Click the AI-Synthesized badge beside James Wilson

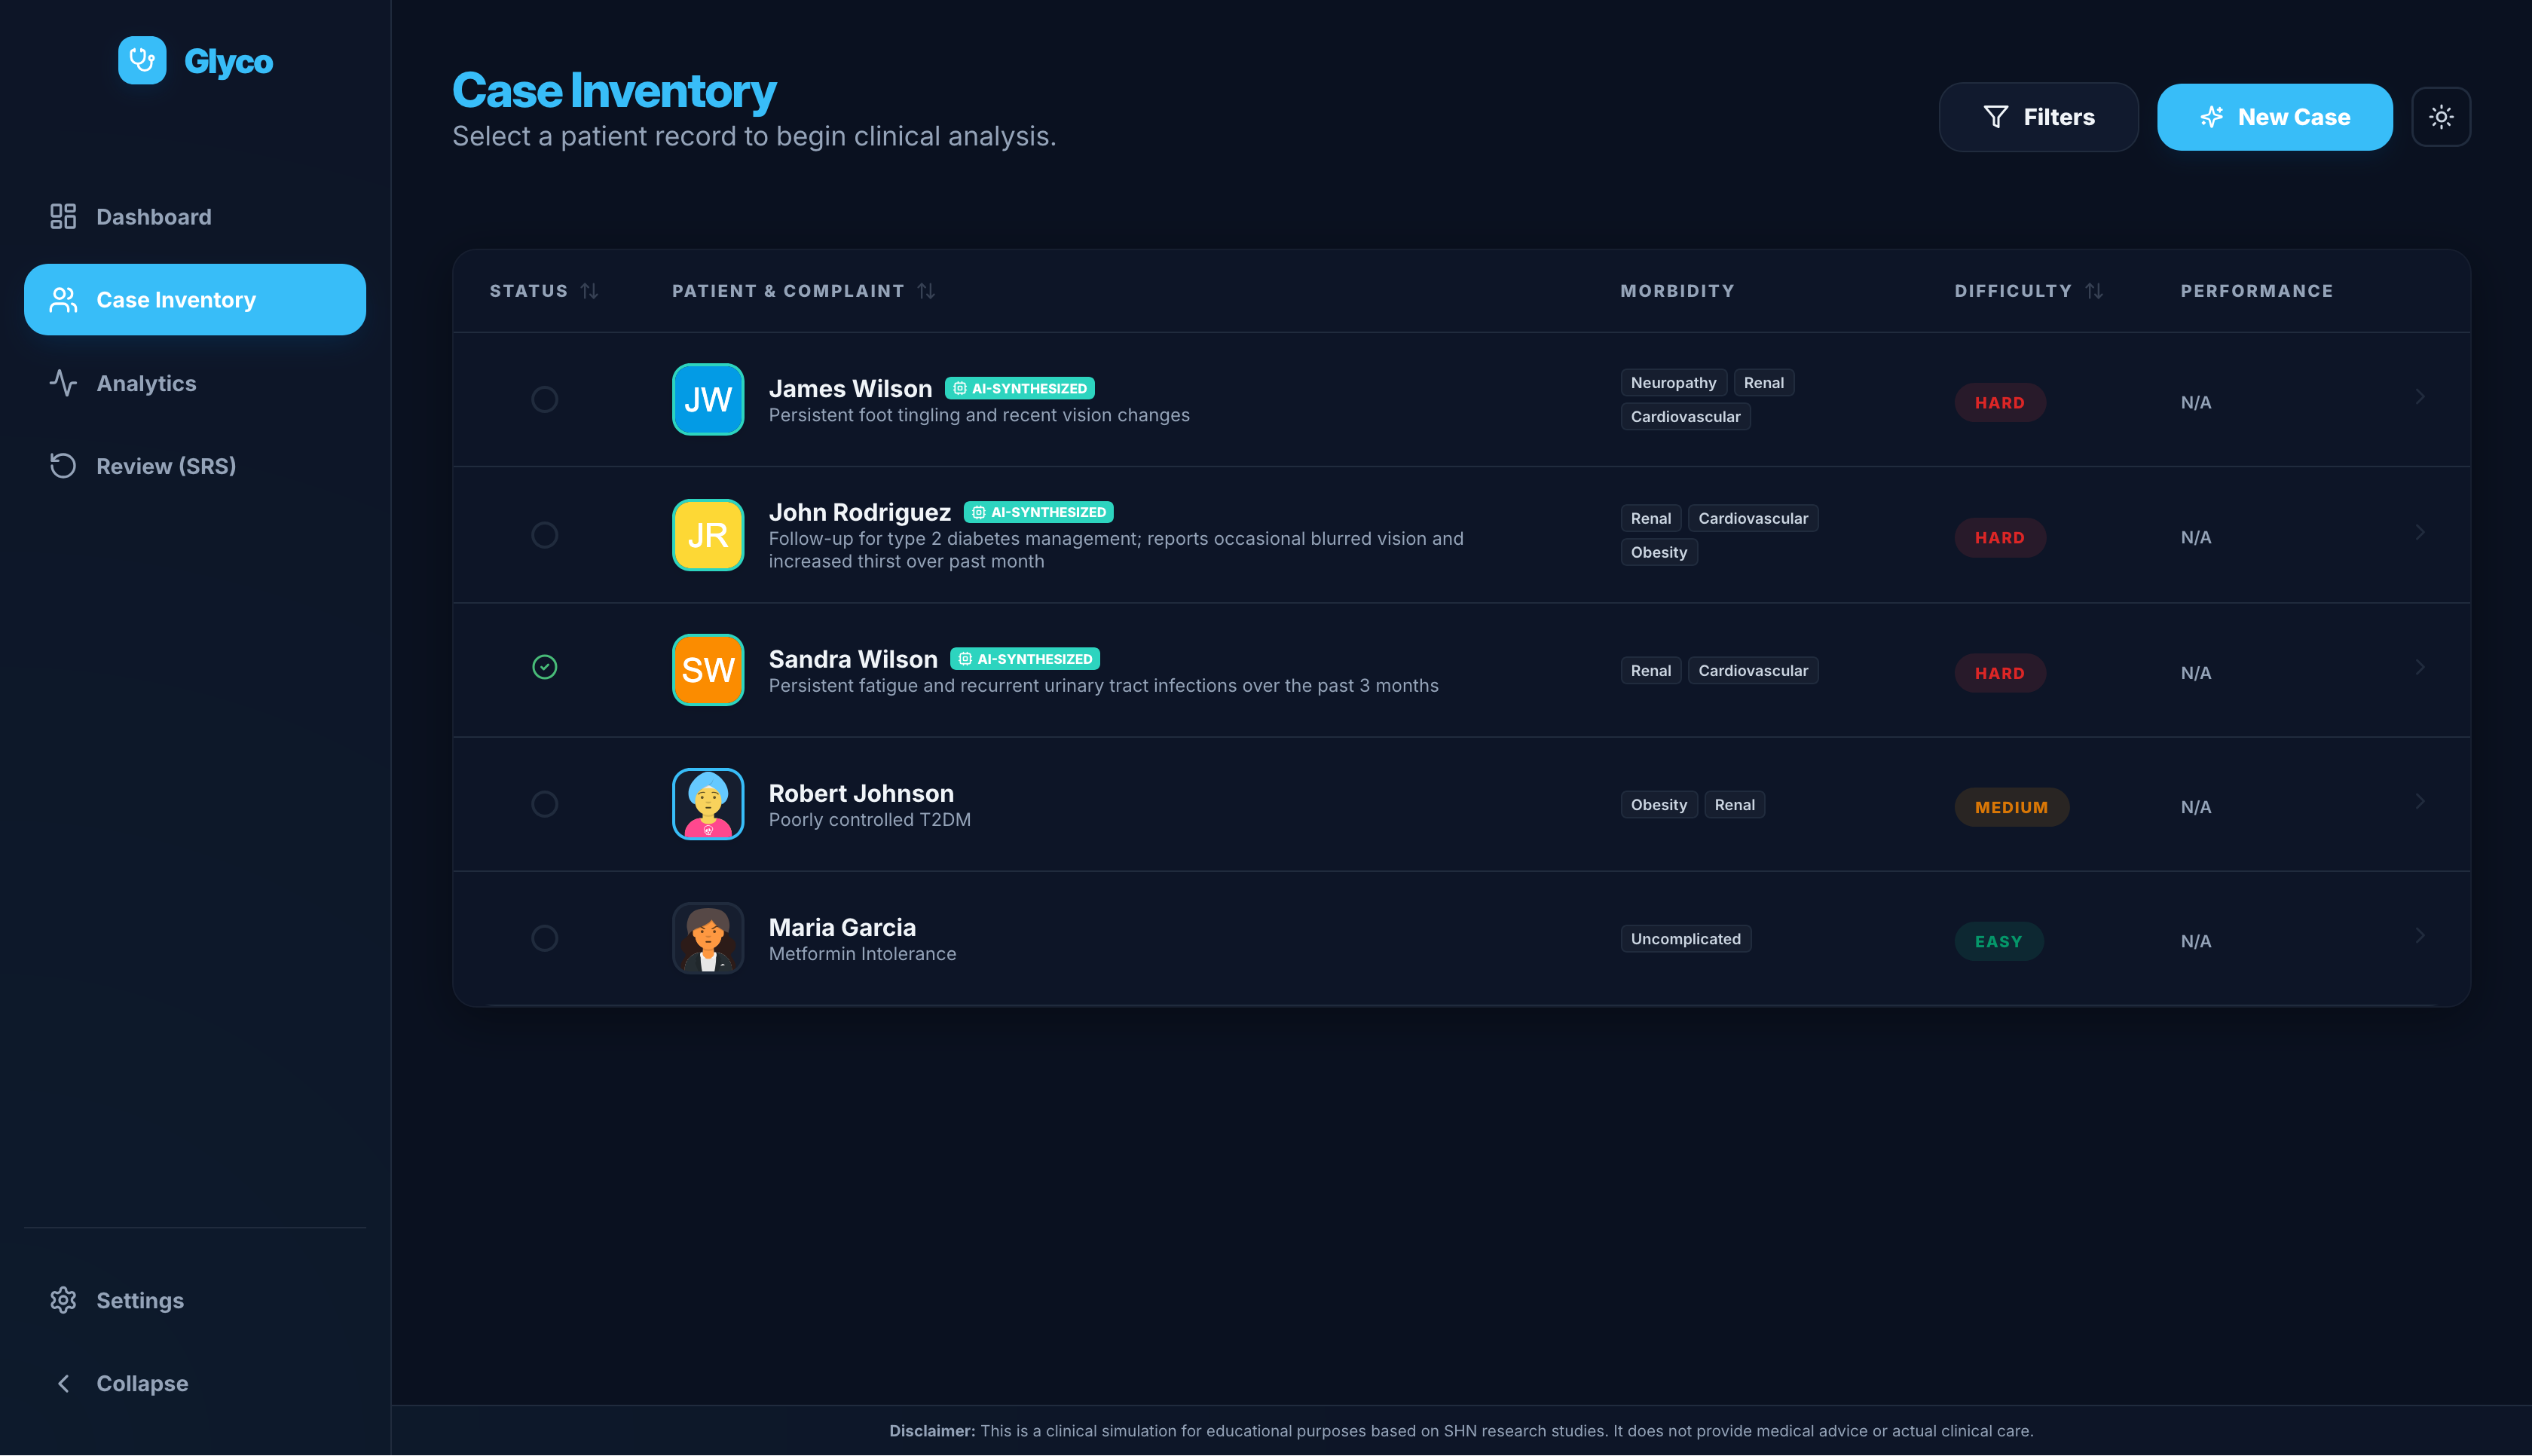pyautogui.click(x=1019, y=388)
